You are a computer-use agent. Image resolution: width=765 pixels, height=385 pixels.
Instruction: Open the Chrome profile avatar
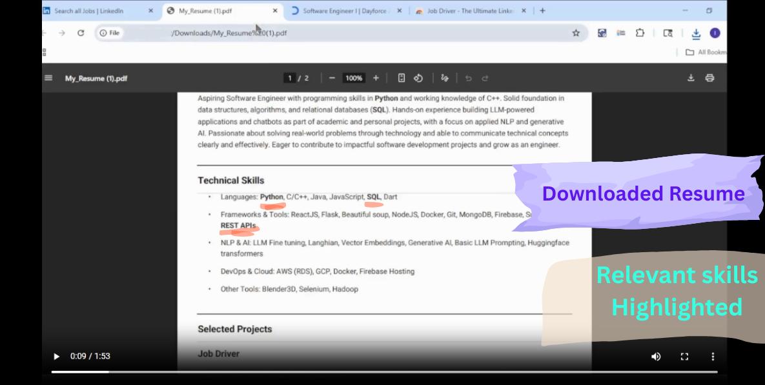716,33
